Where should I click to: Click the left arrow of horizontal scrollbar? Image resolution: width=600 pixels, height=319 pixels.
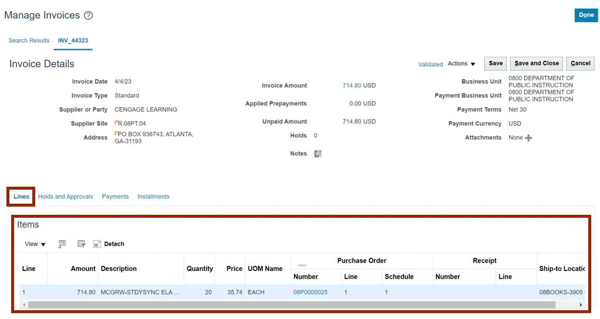click(x=24, y=305)
